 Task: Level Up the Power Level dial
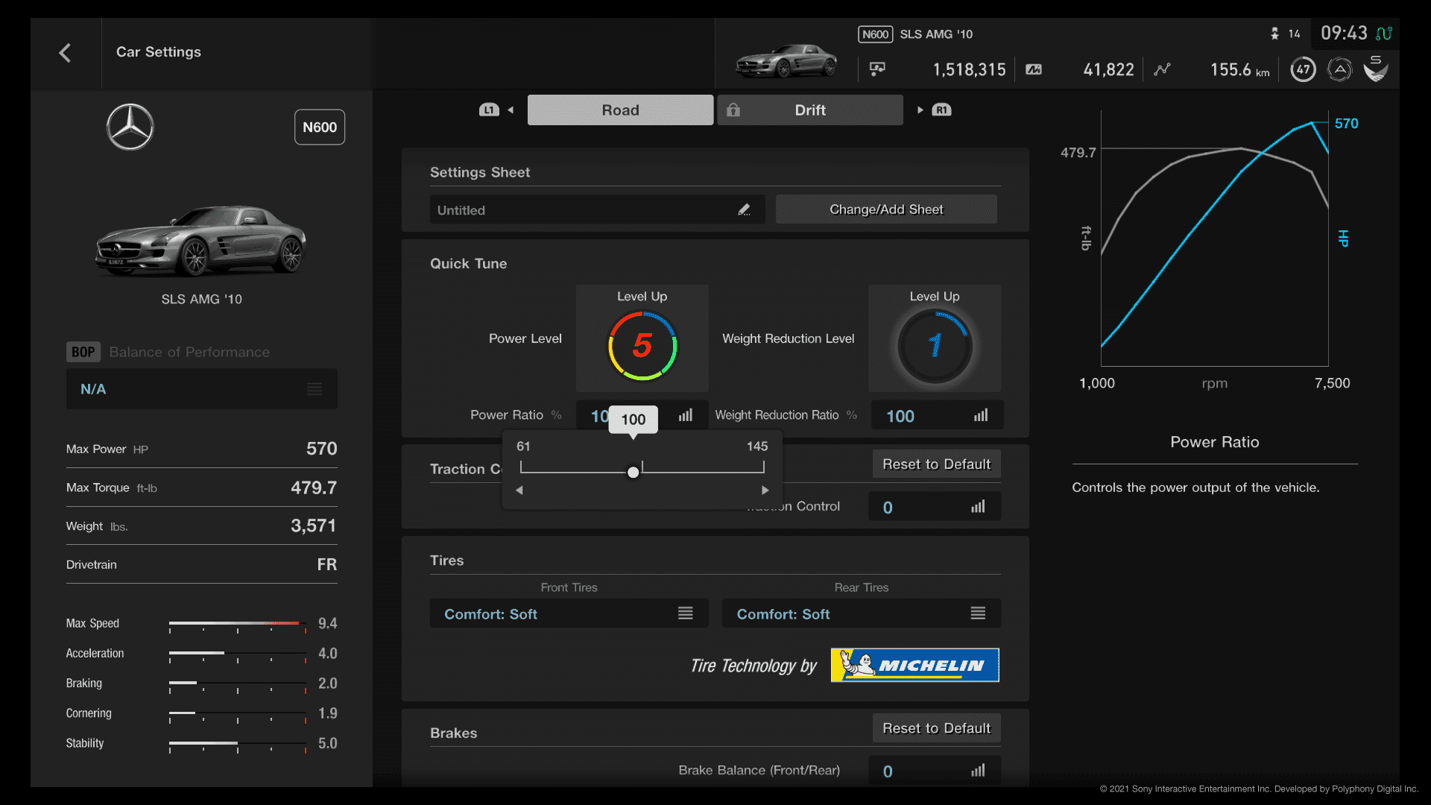(x=642, y=338)
